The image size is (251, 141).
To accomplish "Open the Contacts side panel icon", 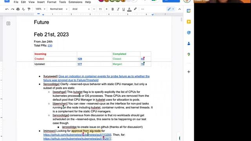I will [x=189, y=43].
